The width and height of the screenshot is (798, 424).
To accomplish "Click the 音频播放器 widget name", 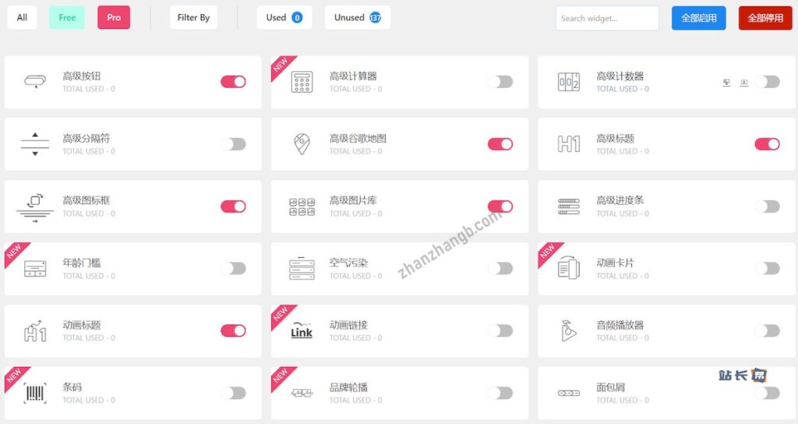I will (620, 325).
